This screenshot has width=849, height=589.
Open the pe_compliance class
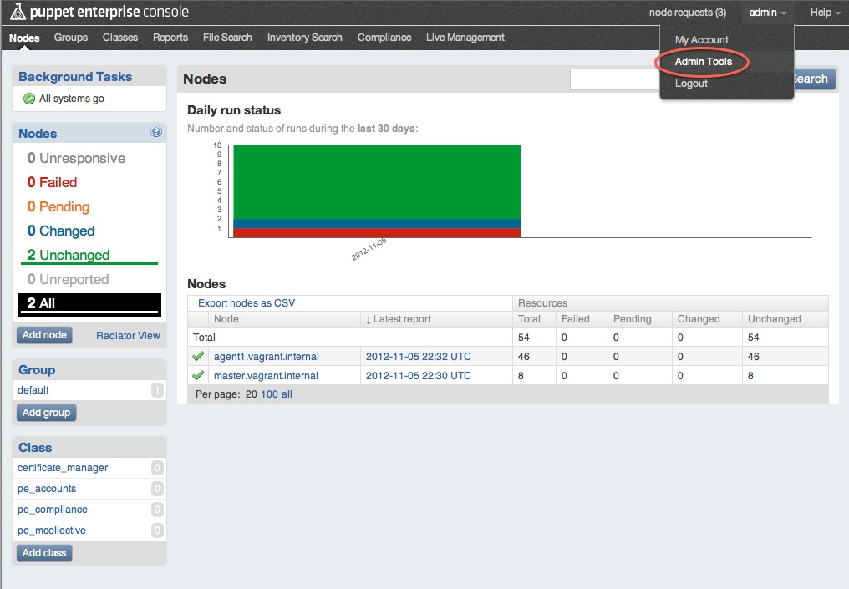(52, 510)
